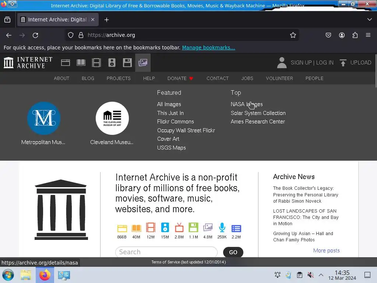The image size is (377, 283).
Task: Open the NASA Images link
Action: click(x=247, y=104)
